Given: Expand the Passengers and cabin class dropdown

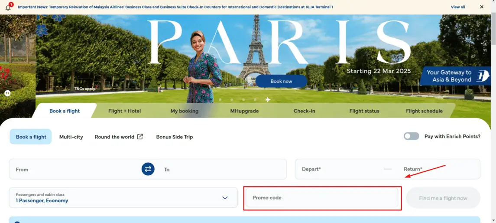Looking at the screenshot, I should click(123, 198).
